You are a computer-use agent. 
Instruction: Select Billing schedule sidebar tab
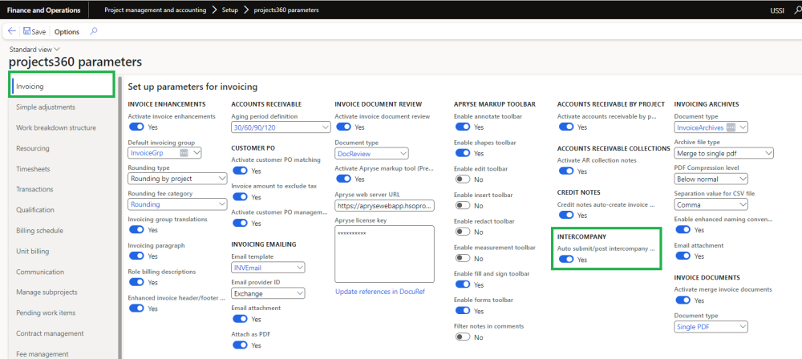pyautogui.click(x=39, y=230)
